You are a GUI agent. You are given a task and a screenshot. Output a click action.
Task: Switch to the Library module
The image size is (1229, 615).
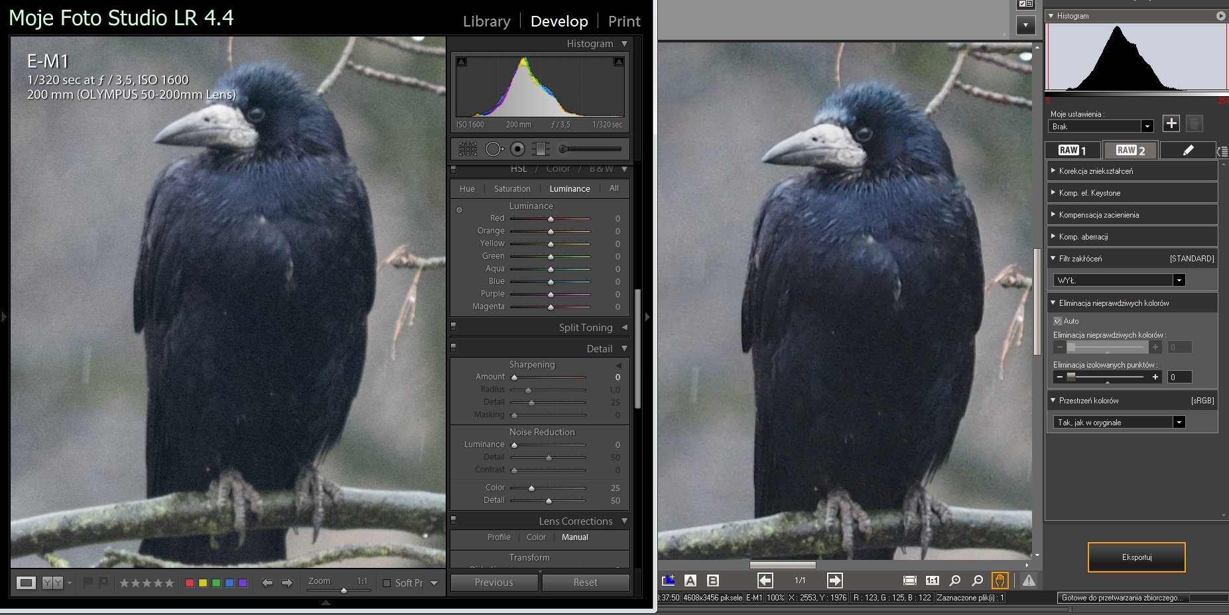(x=486, y=21)
